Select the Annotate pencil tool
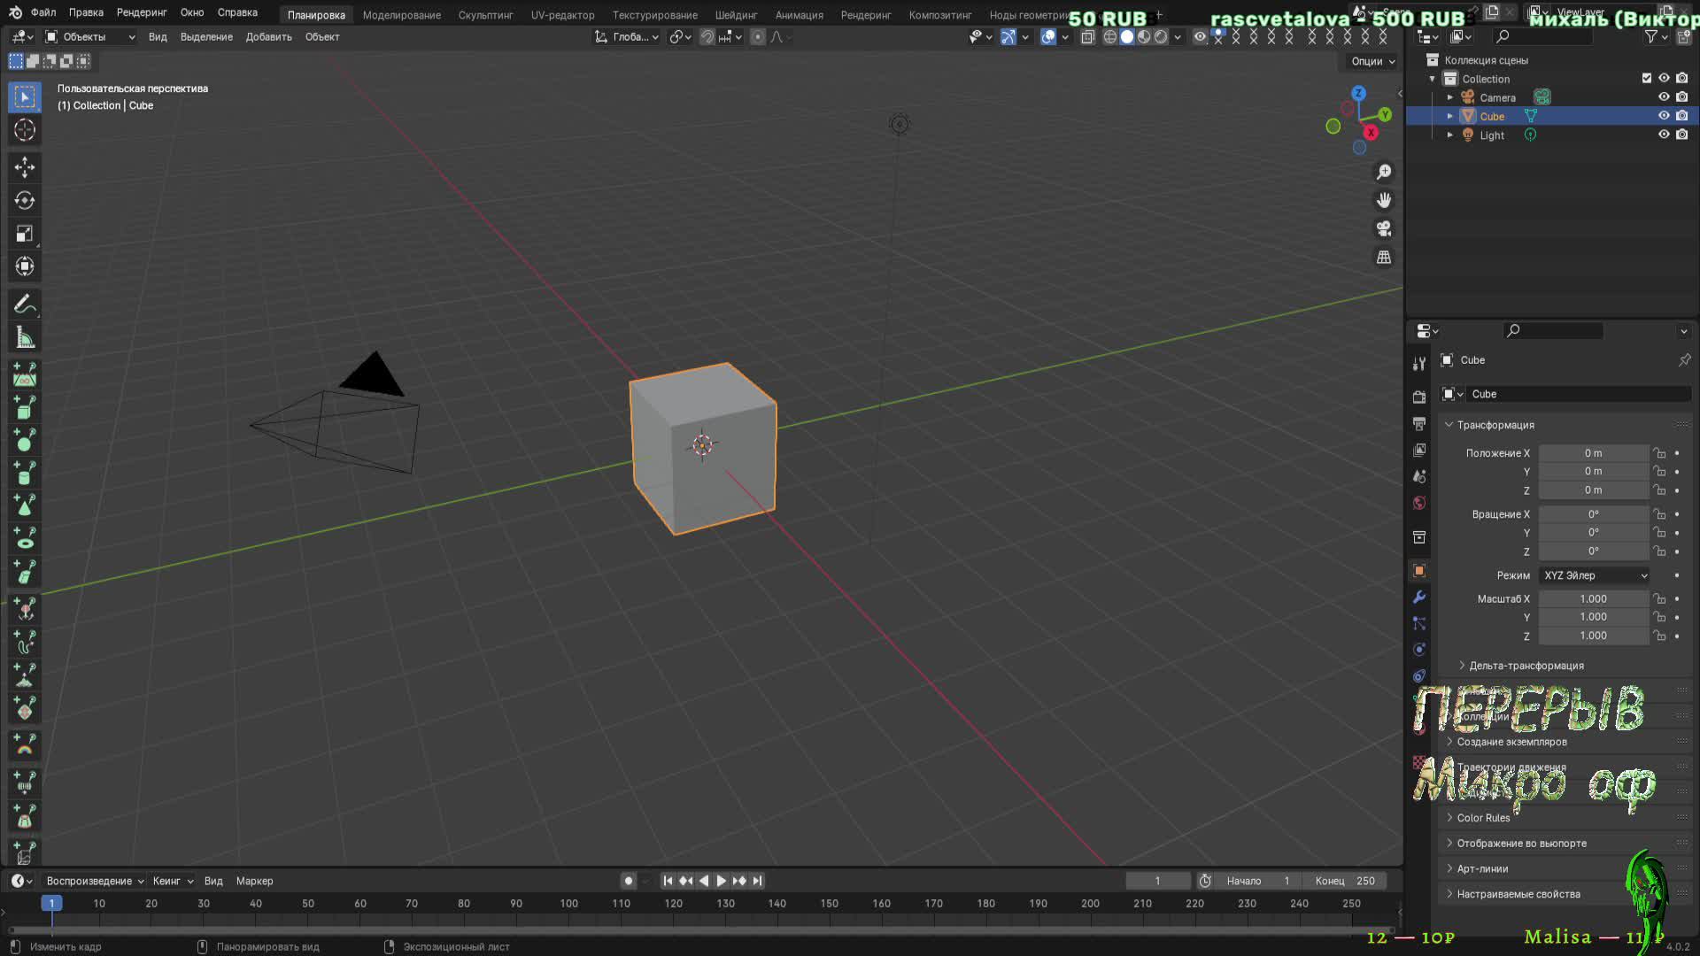The width and height of the screenshot is (1700, 956). tap(25, 305)
